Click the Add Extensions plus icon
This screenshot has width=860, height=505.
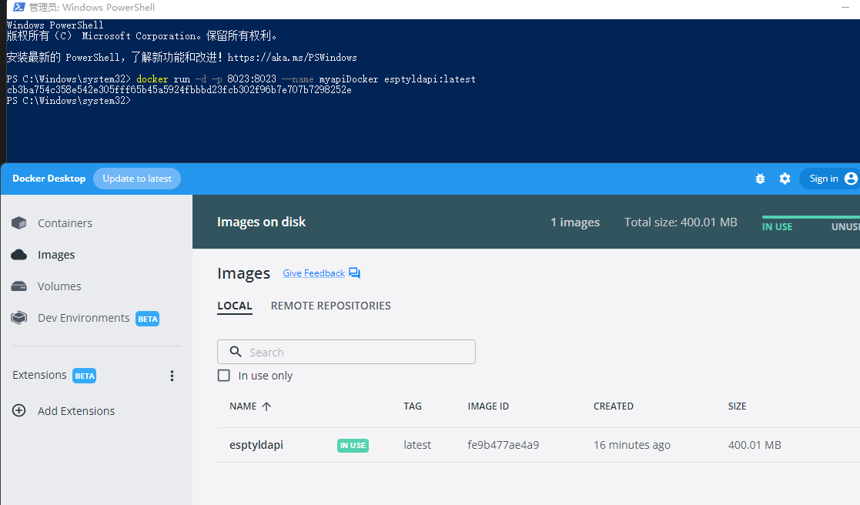click(19, 410)
